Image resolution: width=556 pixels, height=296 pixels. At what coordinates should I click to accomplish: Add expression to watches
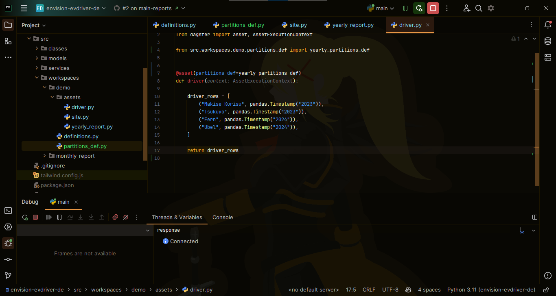pos(521,231)
